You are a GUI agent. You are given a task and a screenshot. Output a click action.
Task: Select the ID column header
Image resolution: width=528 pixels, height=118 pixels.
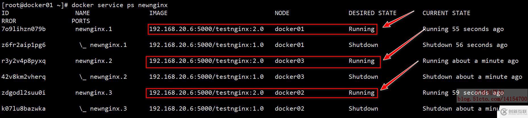[5, 13]
